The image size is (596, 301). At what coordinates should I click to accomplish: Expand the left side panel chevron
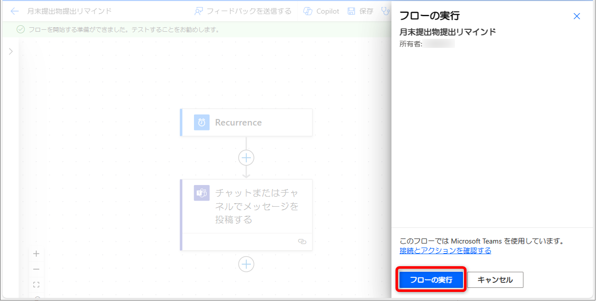pos(11,51)
